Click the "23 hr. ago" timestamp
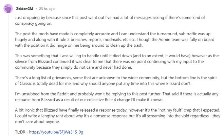224x136 pixels. click(47, 9)
